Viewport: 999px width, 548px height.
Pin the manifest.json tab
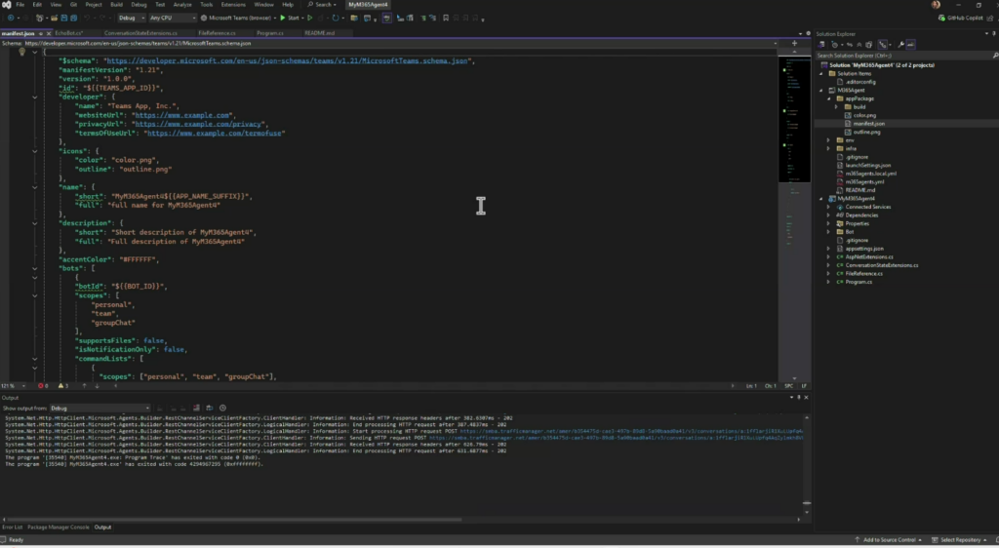click(x=41, y=33)
